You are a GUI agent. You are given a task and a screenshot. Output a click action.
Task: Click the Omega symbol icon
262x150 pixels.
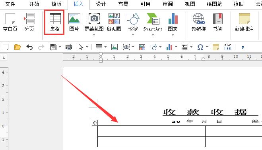pos(200,47)
